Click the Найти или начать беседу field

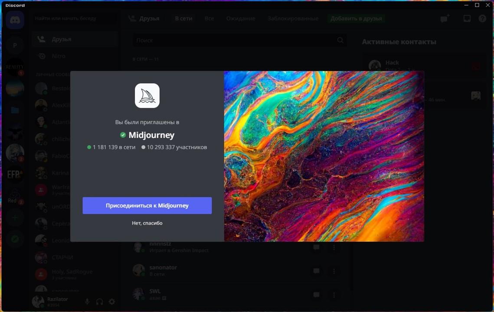pos(75,19)
